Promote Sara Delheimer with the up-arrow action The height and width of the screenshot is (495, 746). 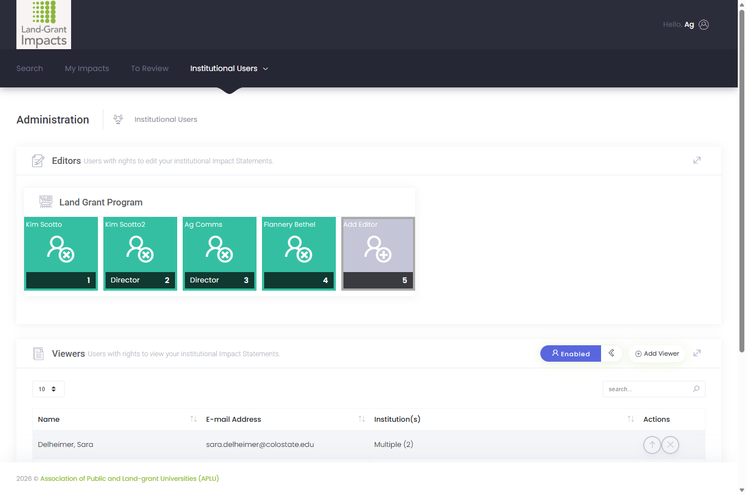pyautogui.click(x=652, y=445)
